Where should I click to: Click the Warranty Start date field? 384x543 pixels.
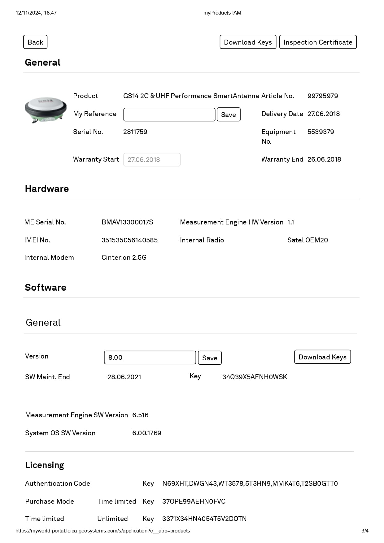tap(152, 160)
